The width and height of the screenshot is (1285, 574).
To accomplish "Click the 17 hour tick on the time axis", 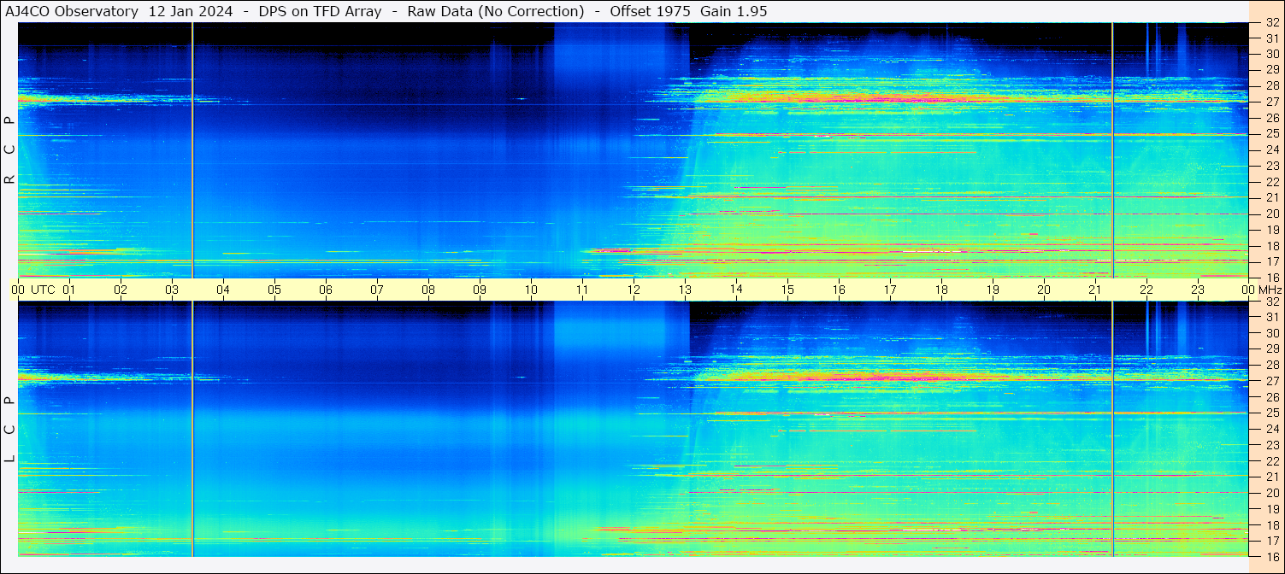I will [x=890, y=290].
